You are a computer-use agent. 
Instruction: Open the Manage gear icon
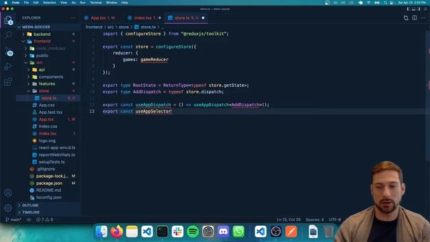[8, 208]
